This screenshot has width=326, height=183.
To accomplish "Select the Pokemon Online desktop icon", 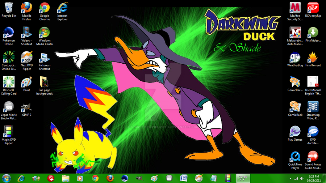I will click(x=9, y=36).
